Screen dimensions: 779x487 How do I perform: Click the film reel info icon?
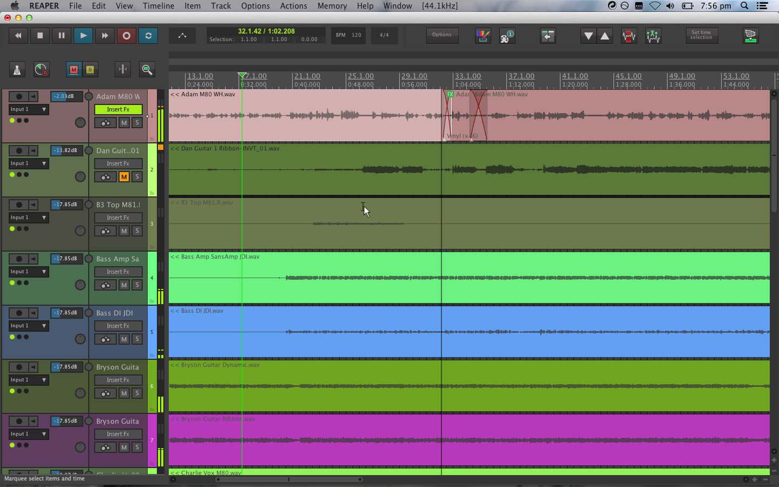click(507, 36)
